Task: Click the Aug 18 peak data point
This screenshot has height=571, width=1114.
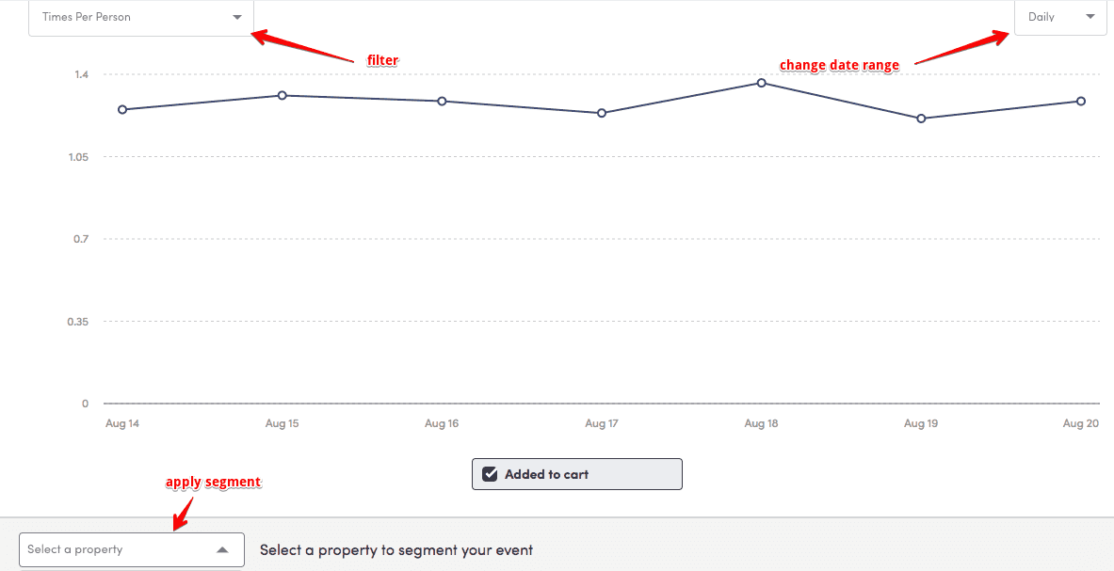Action: click(x=761, y=84)
